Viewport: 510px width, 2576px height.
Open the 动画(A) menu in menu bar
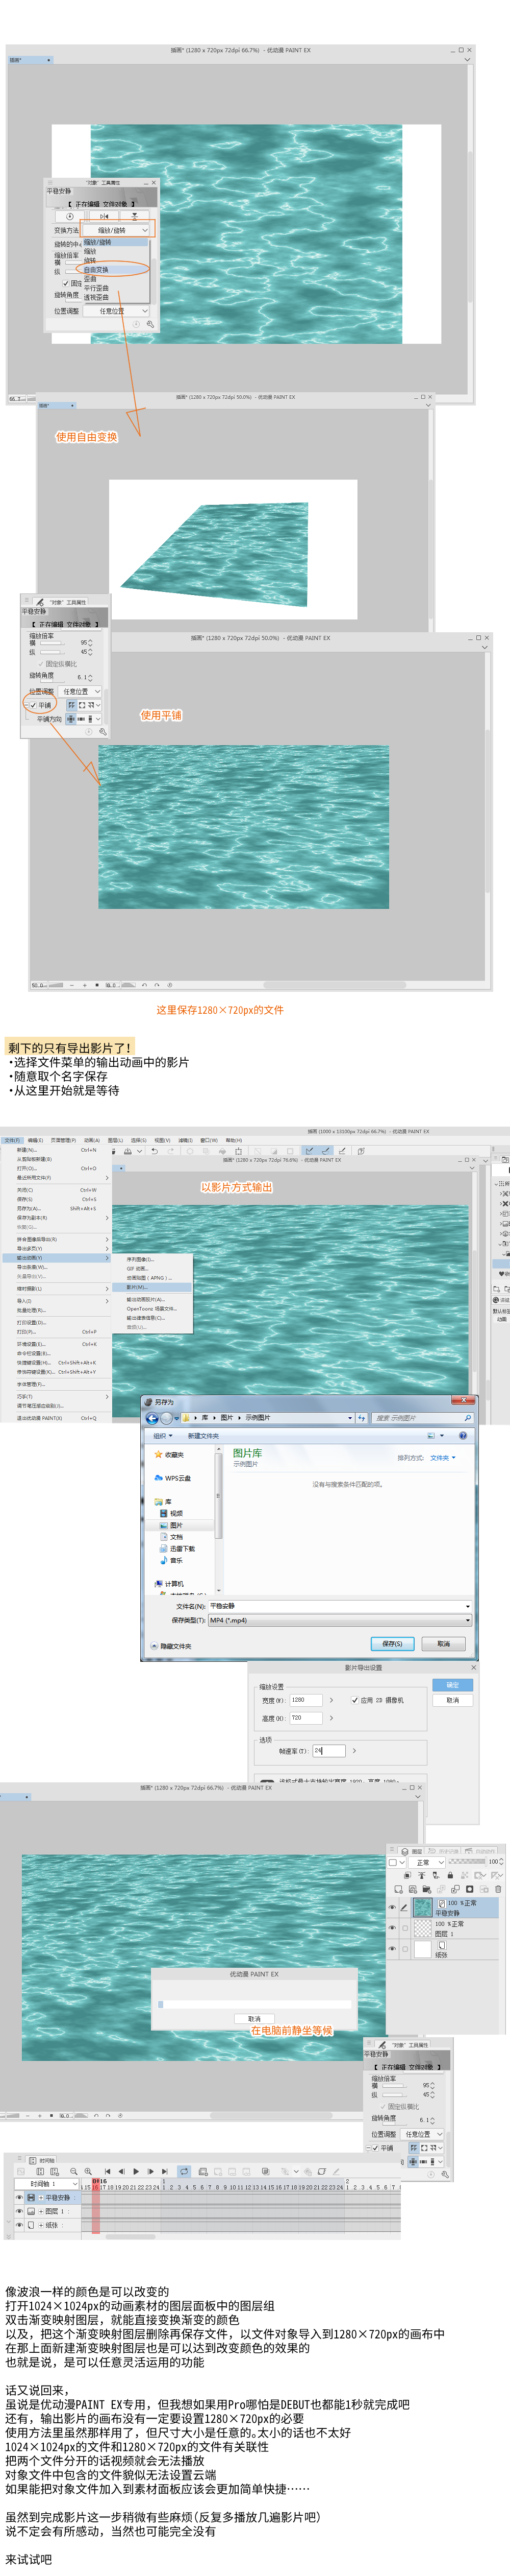[x=92, y=1139]
